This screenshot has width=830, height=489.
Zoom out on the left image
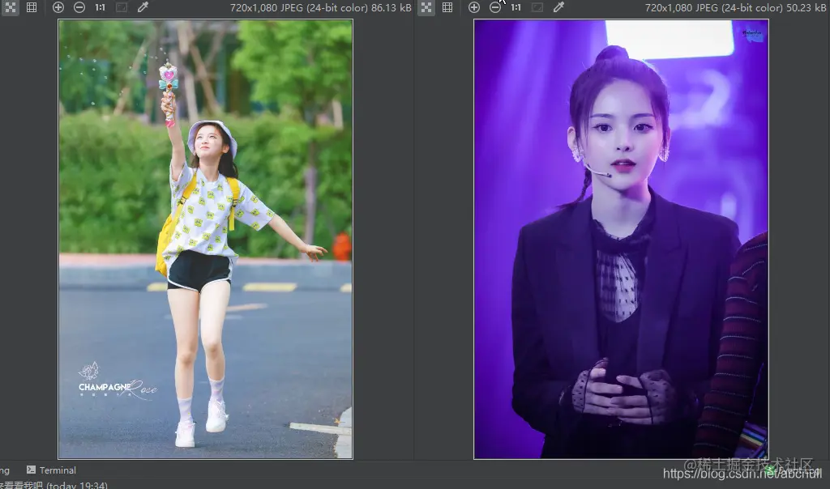(x=79, y=7)
